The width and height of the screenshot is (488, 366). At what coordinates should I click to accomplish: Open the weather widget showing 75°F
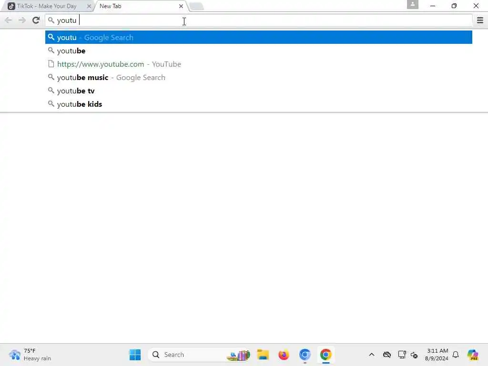[x=30, y=355]
